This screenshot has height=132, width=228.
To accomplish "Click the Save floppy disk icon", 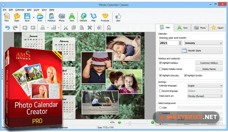I will pyautogui.click(x=27, y=17).
